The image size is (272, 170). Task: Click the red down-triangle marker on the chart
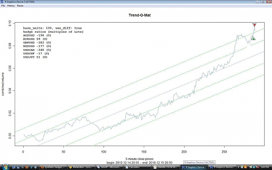(254, 25)
